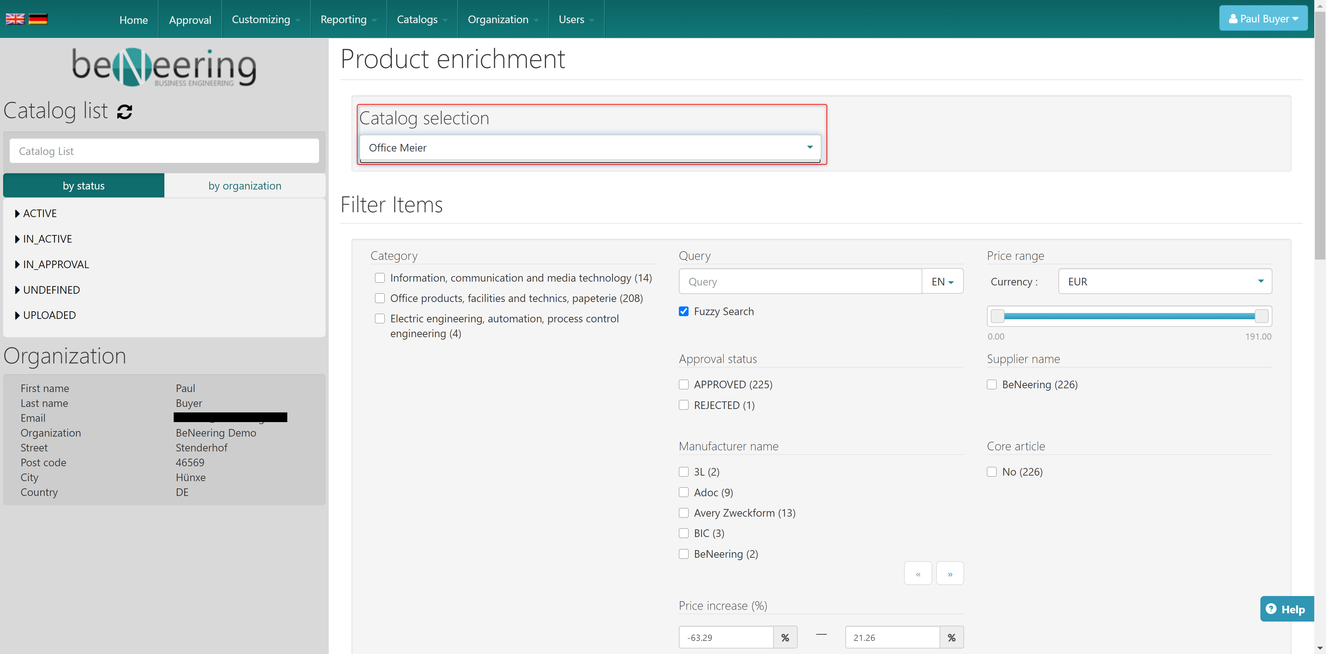Image resolution: width=1326 pixels, height=654 pixels.
Task: Click the beNeering logo
Action: [x=164, y=67]
